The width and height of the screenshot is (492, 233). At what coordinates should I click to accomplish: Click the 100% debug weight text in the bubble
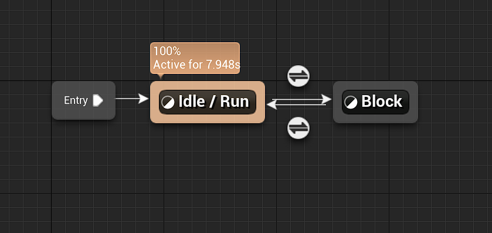[x=167, y=51]
